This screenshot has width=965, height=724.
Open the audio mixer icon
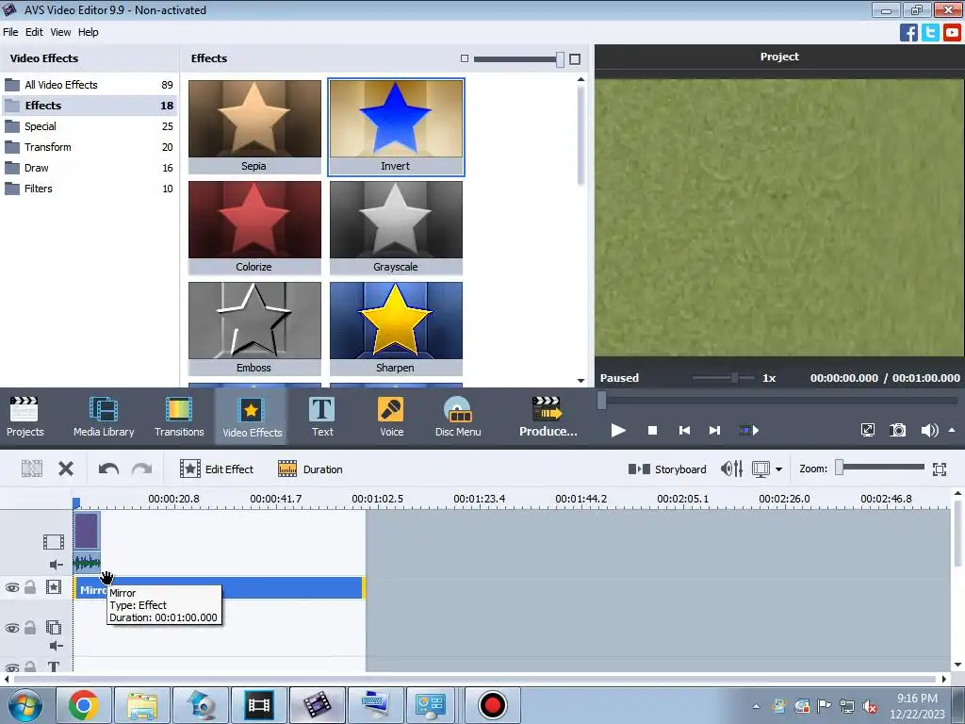pyautogui.click(x=731, y=469)
